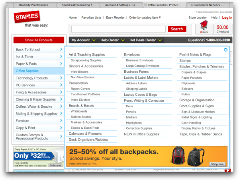Viewport: 239px width, 180px height.
Task: Select the Office Supplies browser tab
Action: [164, 5]
